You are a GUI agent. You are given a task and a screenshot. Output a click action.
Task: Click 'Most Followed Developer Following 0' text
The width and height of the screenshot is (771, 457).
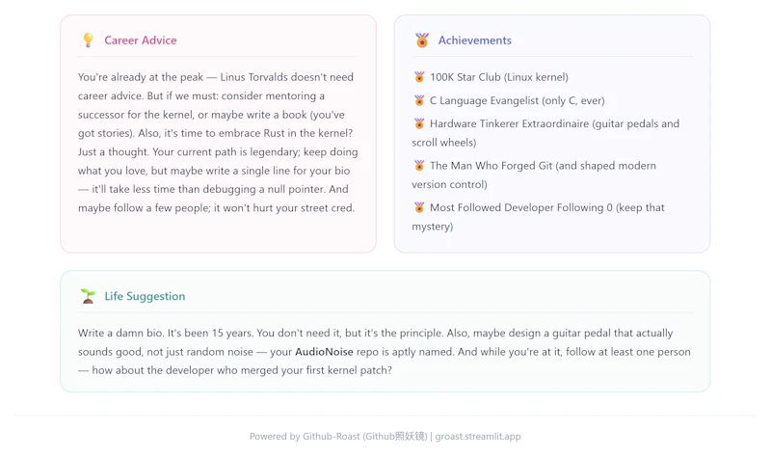pyautogui.click(x=521, y=207)
